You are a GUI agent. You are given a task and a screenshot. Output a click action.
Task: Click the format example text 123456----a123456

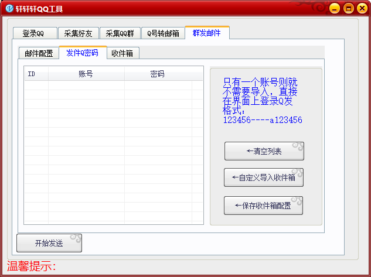[263, 120]
